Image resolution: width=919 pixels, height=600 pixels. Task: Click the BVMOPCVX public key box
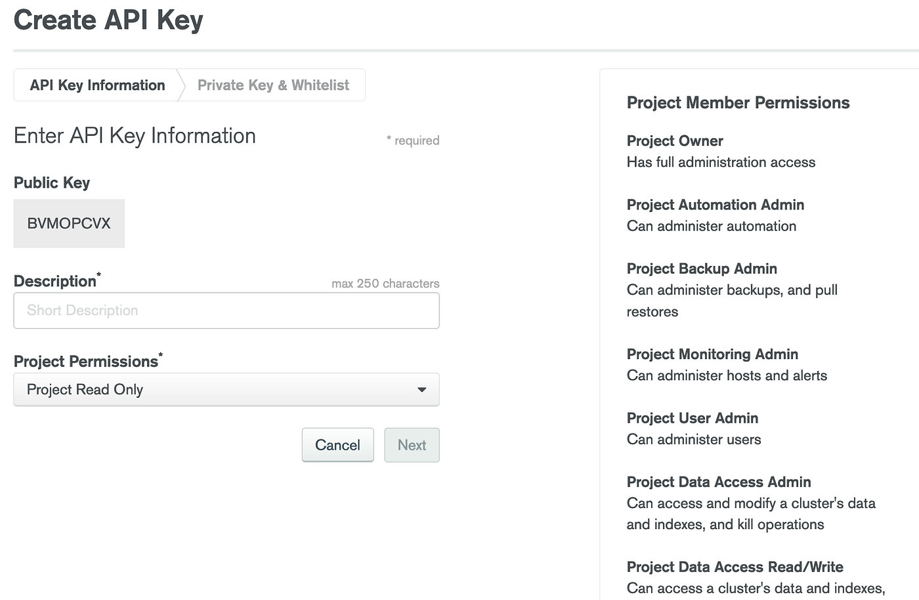(69, 223)
